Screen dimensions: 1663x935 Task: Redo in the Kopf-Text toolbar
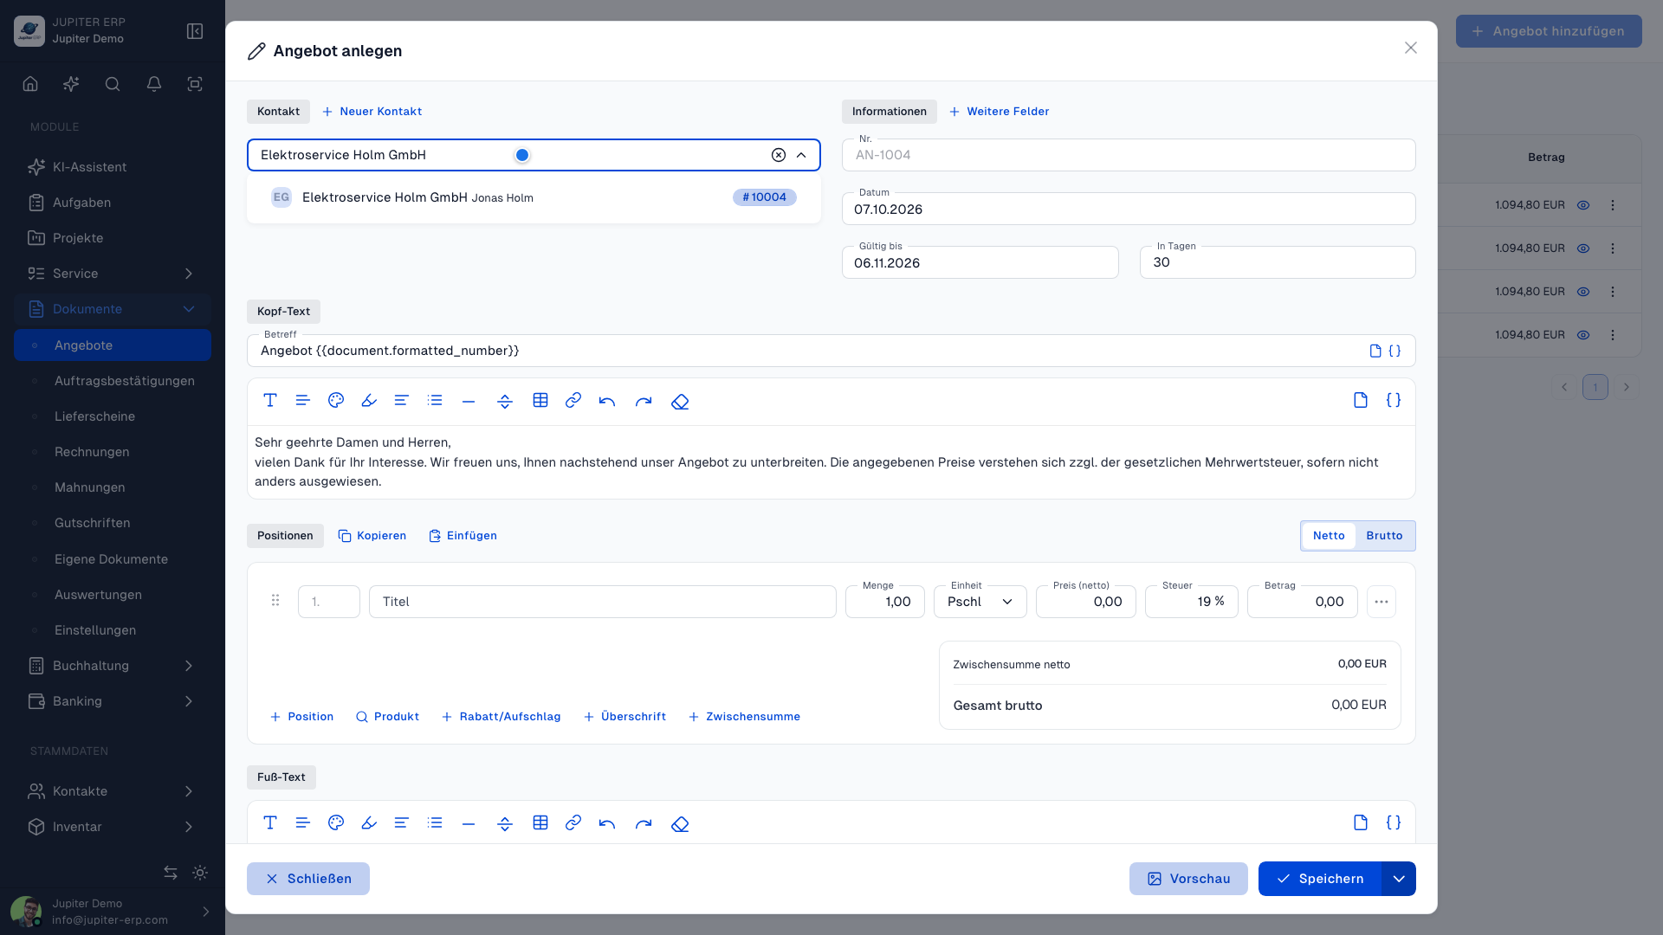coord(644,401)
